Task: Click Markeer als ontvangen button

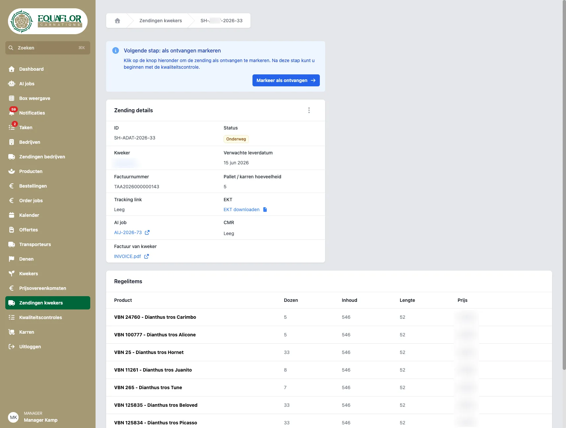Action: [286, 80]
